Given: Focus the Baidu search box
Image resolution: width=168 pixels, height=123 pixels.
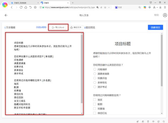Looking at the screenshot, I should [128, 7].
